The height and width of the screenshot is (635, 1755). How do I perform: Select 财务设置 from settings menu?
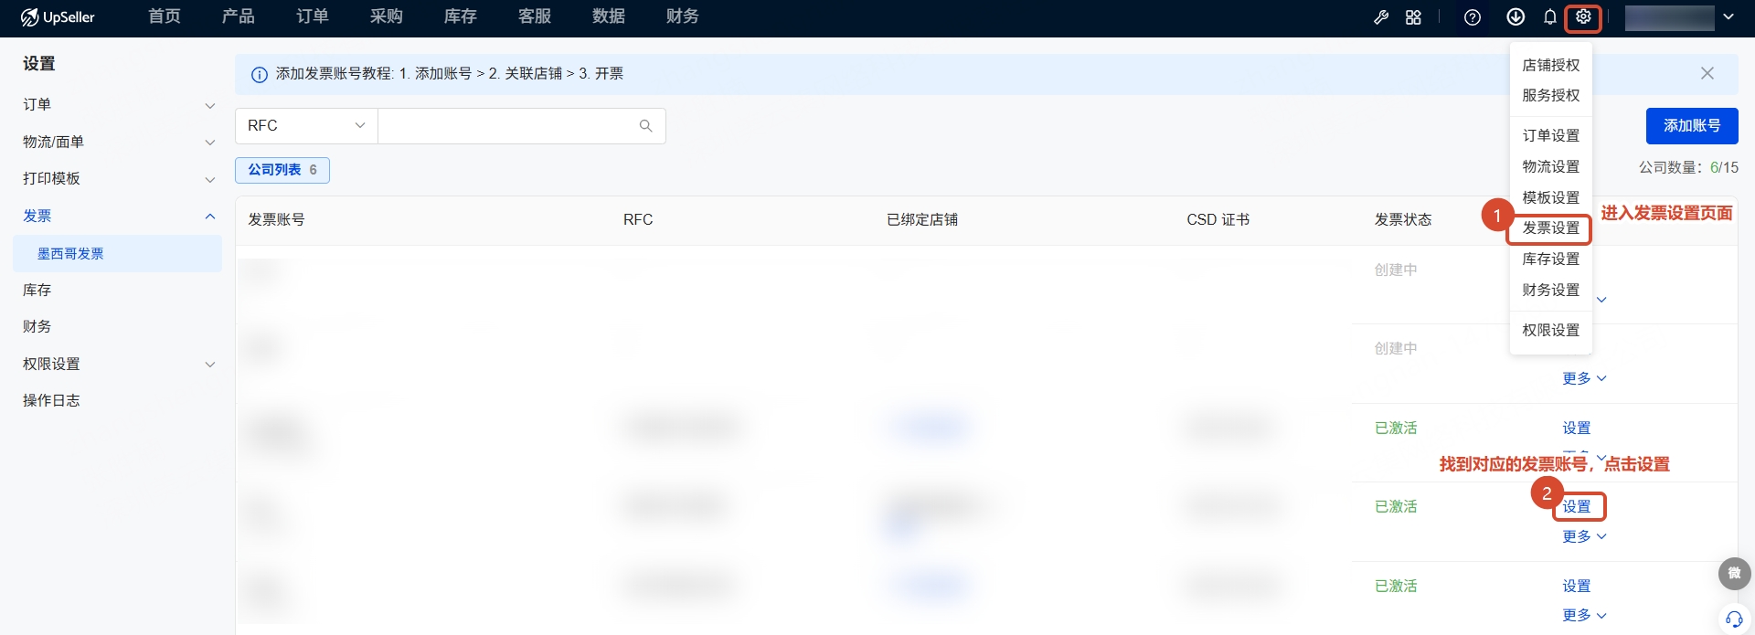pyautogui.click(x=1550, y=291)
